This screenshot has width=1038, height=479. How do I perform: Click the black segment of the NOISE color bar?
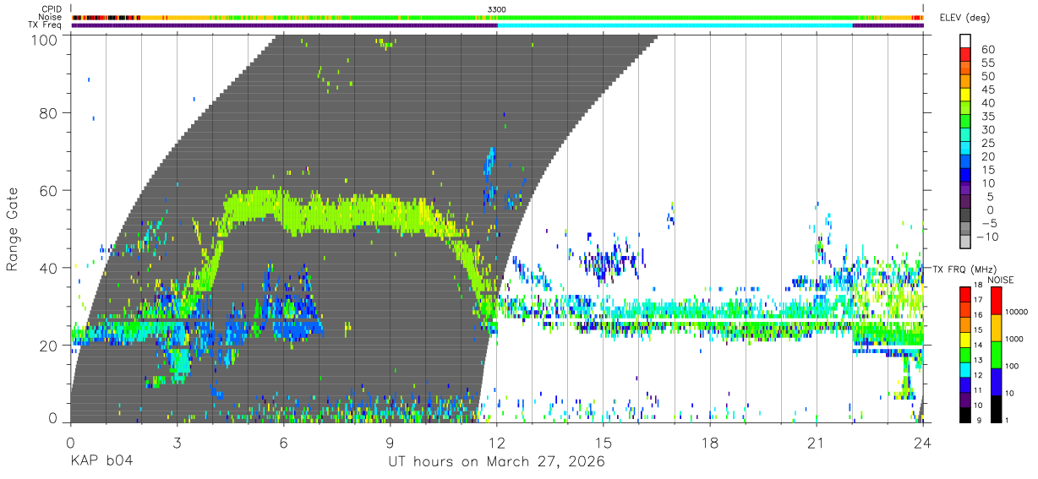996,407
